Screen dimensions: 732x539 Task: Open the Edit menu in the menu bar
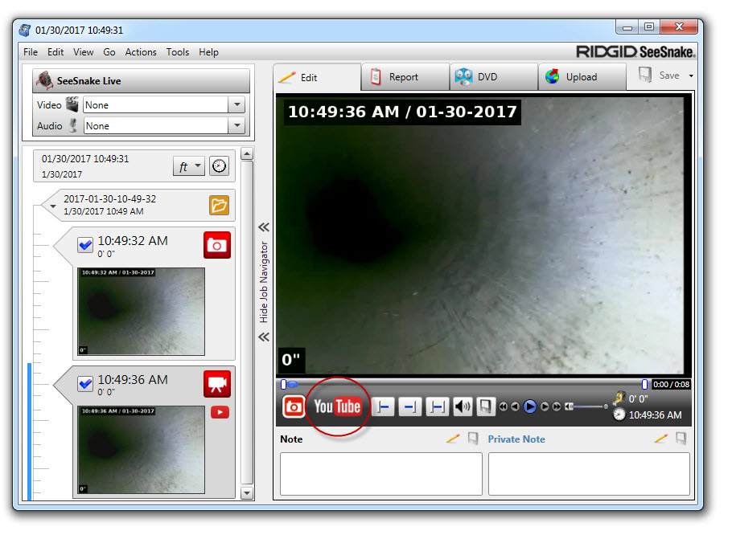tap(56, 52)
